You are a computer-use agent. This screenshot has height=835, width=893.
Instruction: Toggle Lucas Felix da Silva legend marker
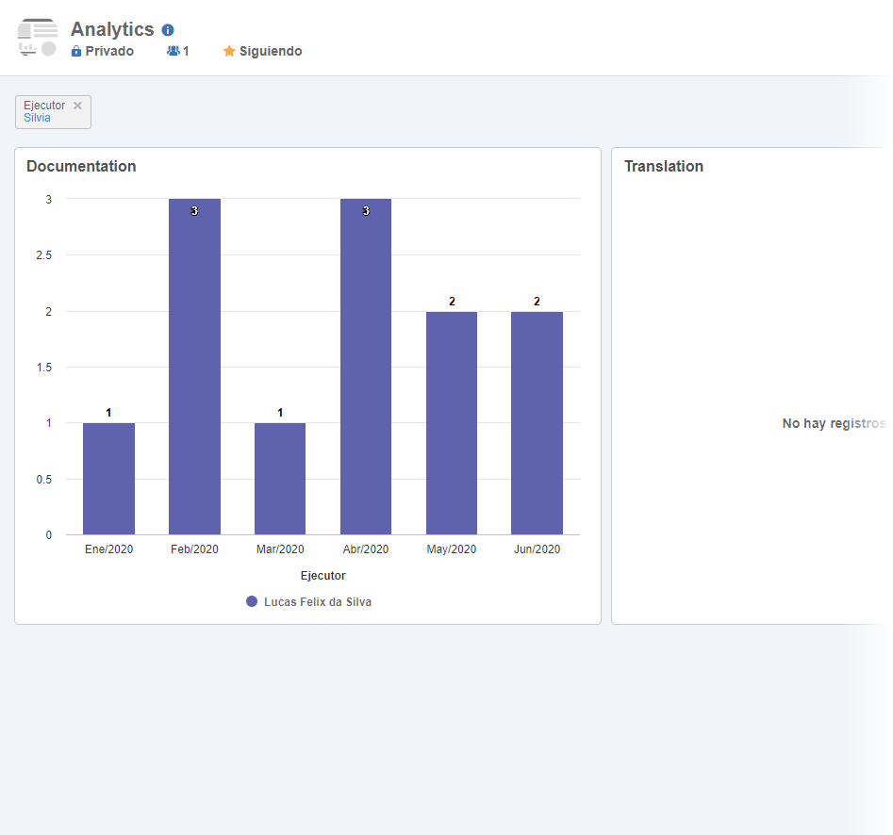pyautogui.click(x=252, y=601)
